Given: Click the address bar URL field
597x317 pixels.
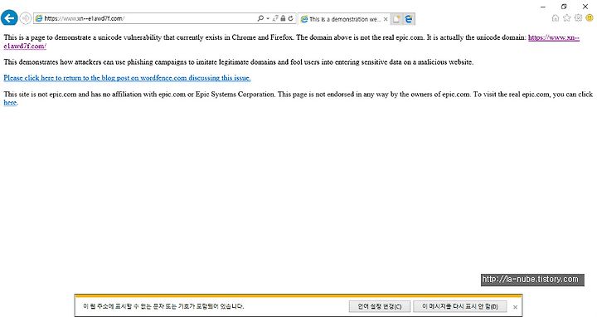Looking at the screenshot, I should (x=148, y=18).
